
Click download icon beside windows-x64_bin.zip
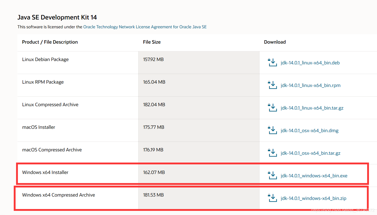(x=272, y=198)
